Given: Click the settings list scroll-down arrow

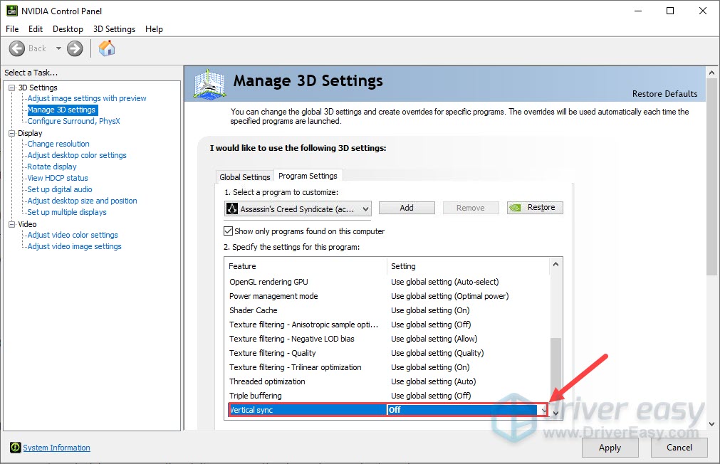Looking at the screenshot, I should (x=555, y=413).
